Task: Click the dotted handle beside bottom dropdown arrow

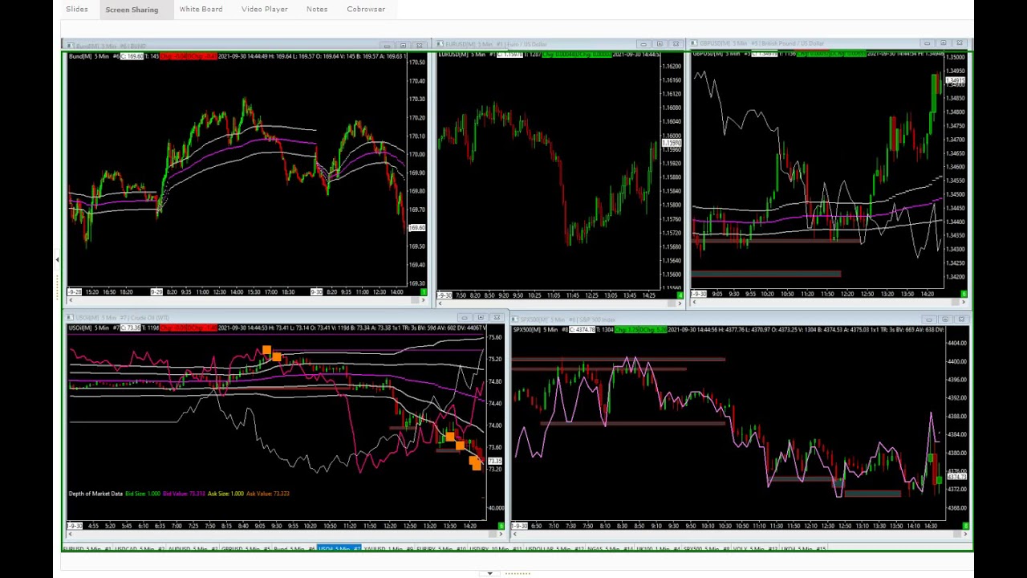Action: click(518, 573)
